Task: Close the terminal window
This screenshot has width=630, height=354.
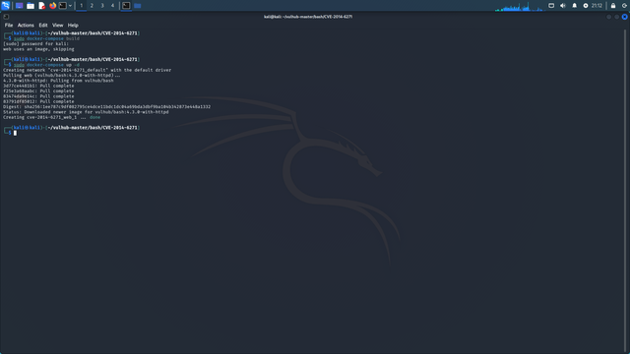Action: [x=624, y=17]
